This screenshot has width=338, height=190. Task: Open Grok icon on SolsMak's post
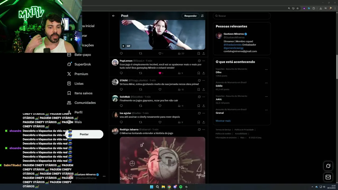coord(199,97)
